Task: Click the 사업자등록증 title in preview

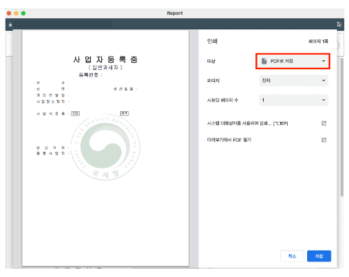Action: point(105,59)
